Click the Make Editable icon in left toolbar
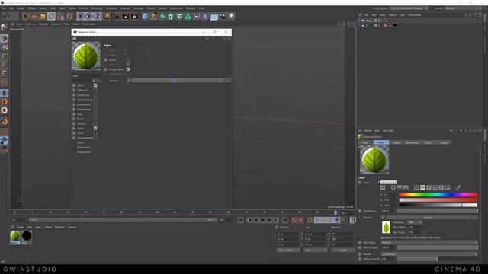Viewport: 488px width, 274px height. pos(4,28)
